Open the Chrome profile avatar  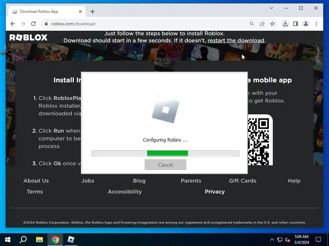pos(306,24)
